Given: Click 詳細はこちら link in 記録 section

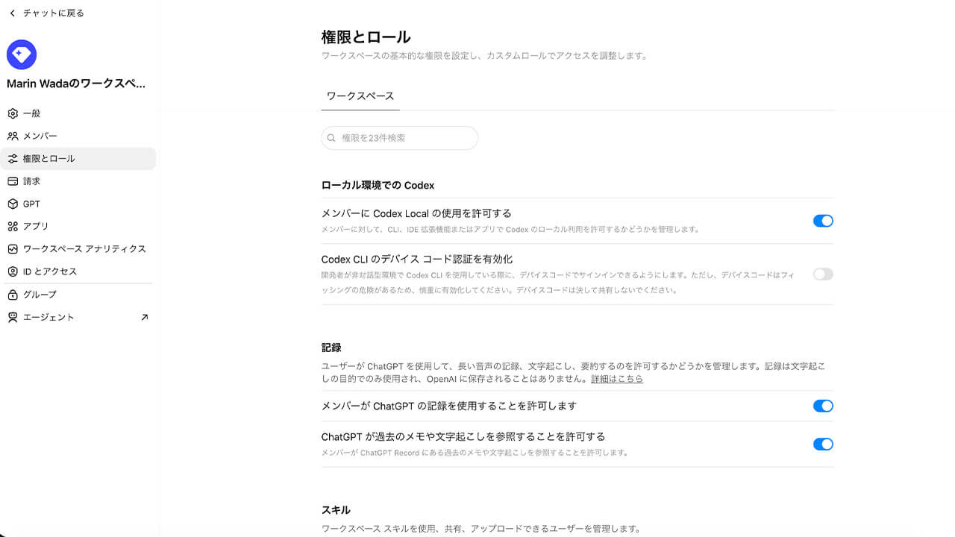Looking at the screenshot, I should (617, 379).
